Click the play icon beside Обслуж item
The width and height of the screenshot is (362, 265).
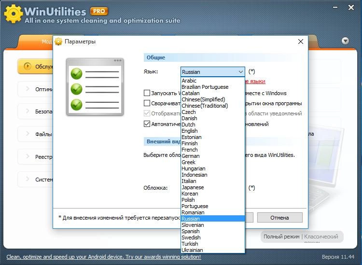(x=28, y=66)
